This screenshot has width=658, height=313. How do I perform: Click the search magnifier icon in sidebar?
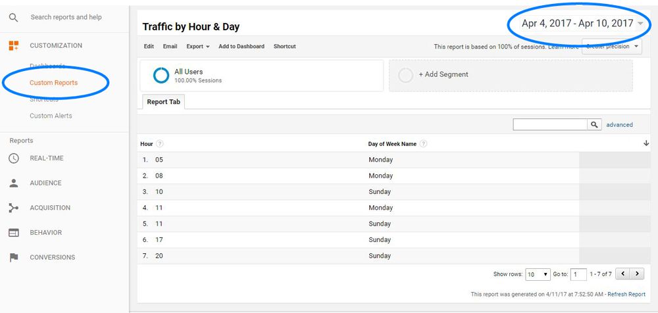tap(13, 17)
